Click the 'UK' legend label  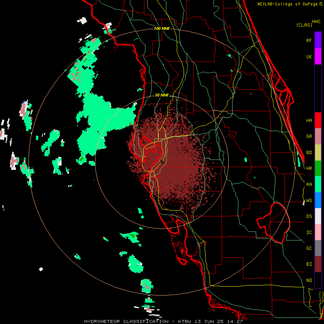click(x=309, y=57)
